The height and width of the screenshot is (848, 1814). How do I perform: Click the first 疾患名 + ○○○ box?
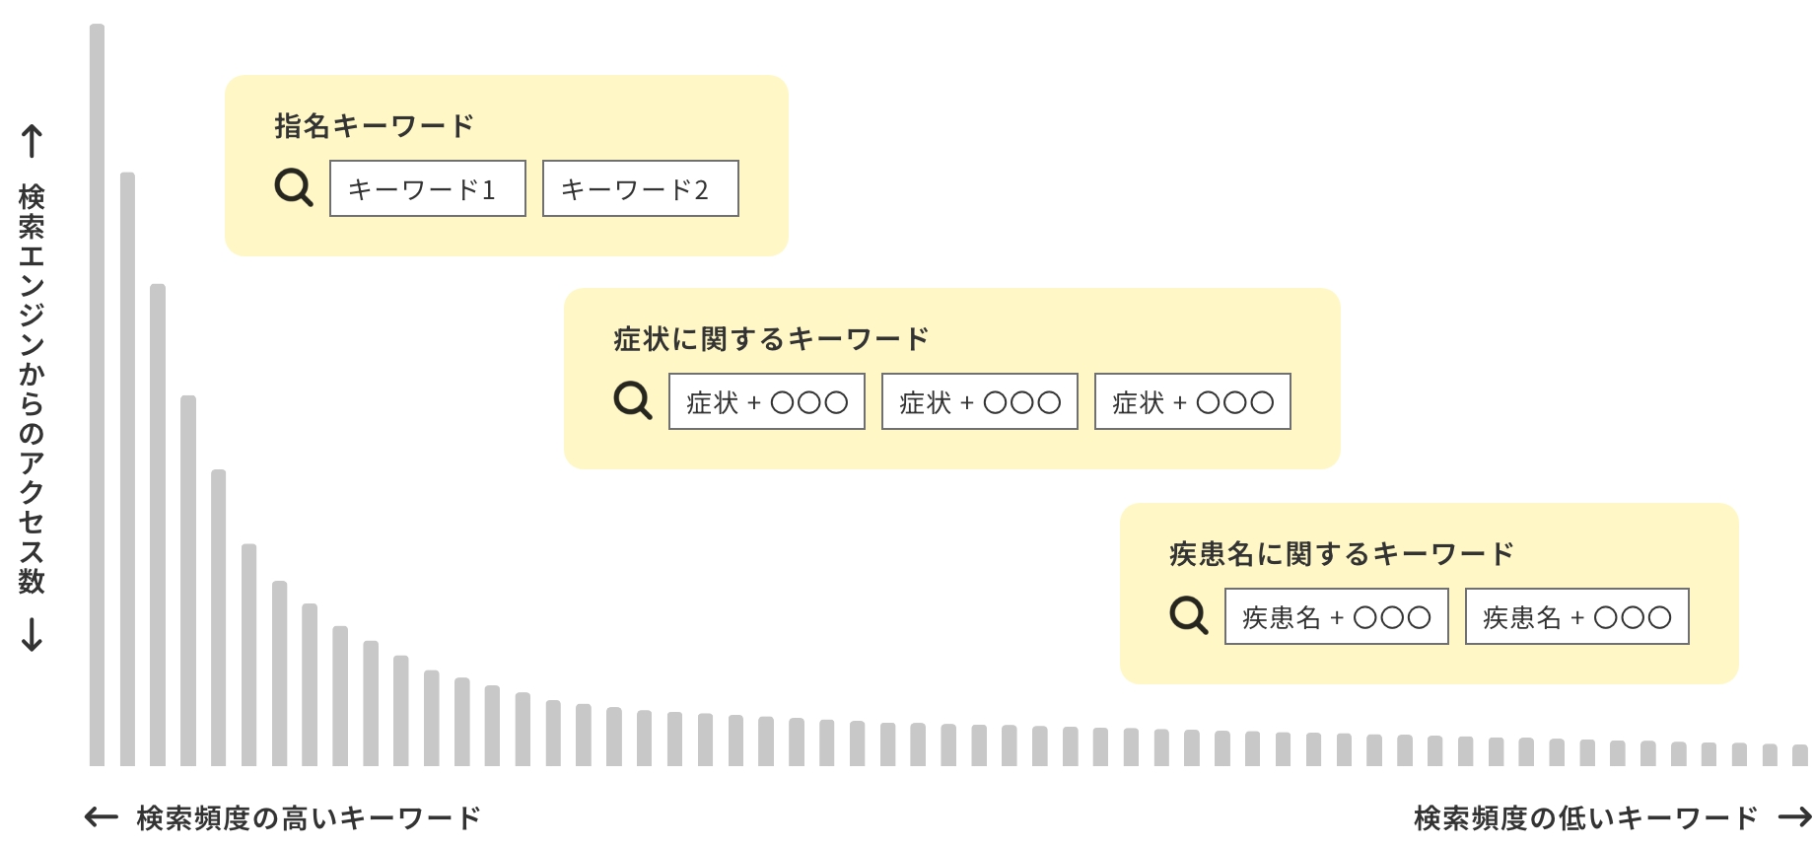(1337, 616)
